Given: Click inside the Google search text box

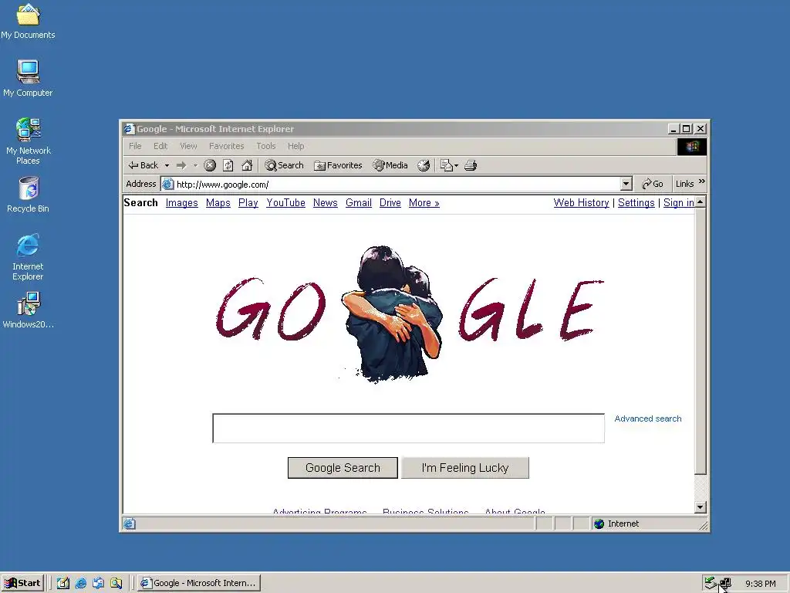Looking at the screenshot, I should pos(409,428).
